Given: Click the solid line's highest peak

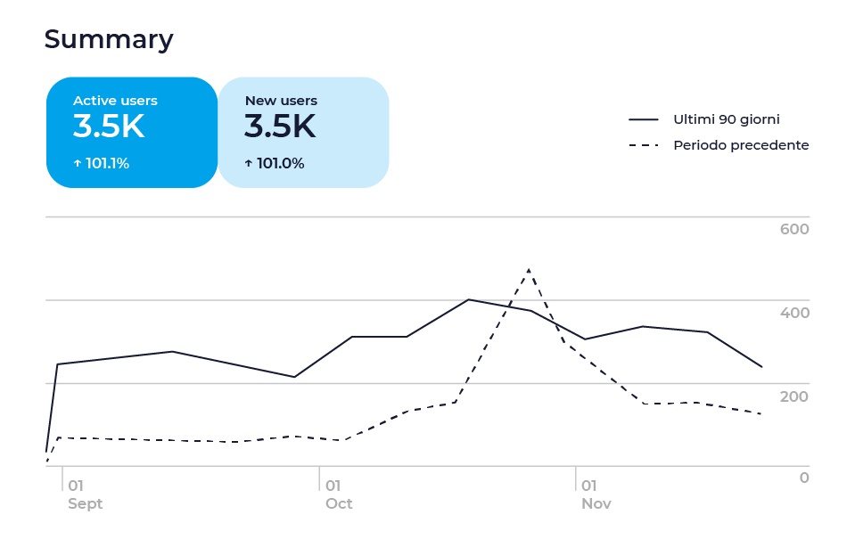Looking at the screenshot, I should (x=469, y=299).
